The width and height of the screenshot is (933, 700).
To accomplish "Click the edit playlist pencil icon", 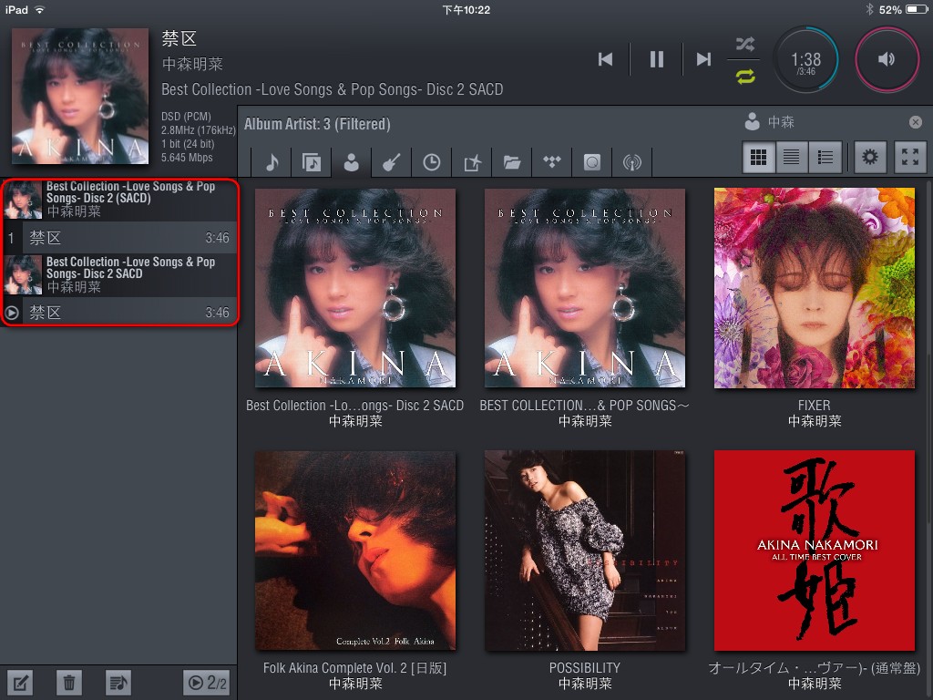I will point(20,682).
